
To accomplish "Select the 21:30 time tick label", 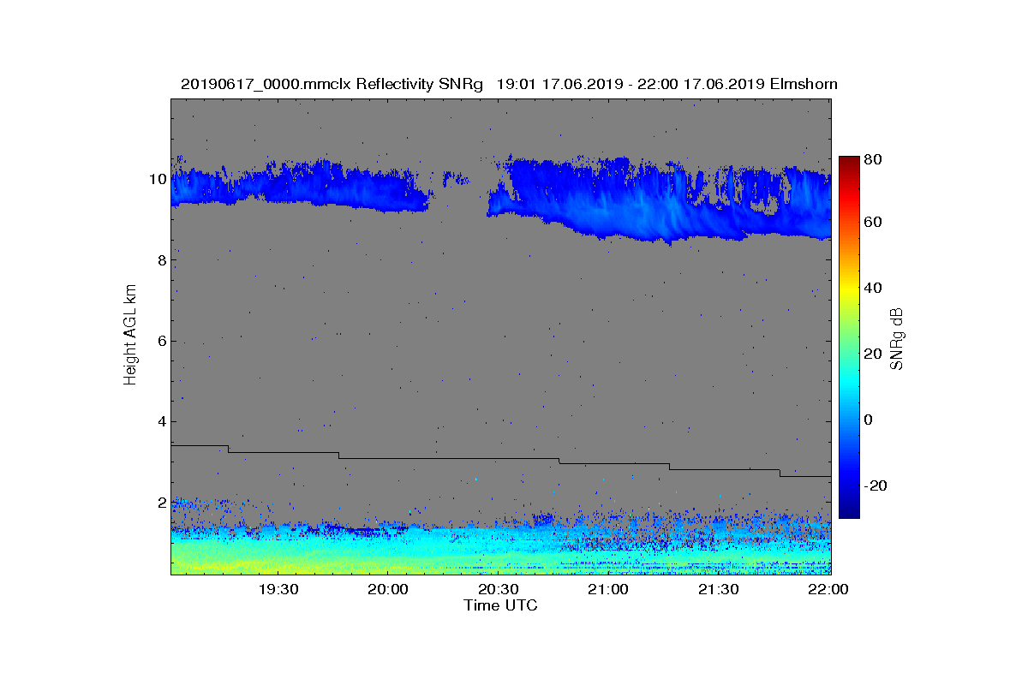I will pyautogui.click(x=718, y=589).
